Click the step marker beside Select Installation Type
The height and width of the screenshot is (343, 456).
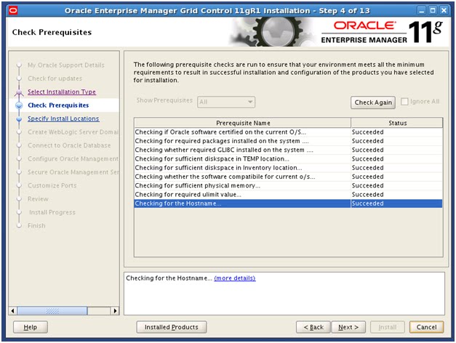pyautogui.click(x=19, y=92)
